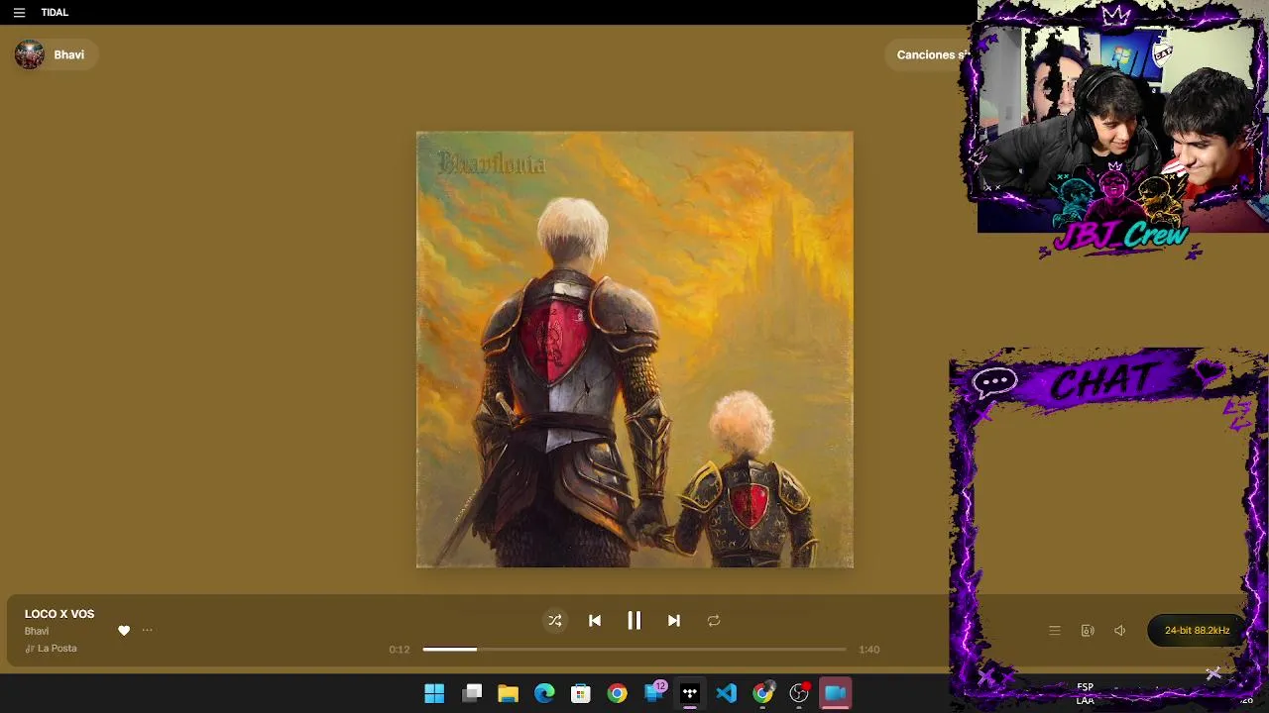Screen dimensions: 1269x713
Task: Open the sound output device selector
Action: 1088,631
